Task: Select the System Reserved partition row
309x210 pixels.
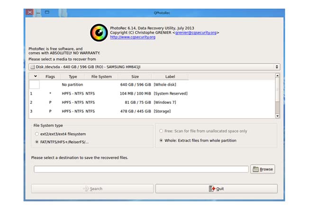Action: tap(152, 93)
